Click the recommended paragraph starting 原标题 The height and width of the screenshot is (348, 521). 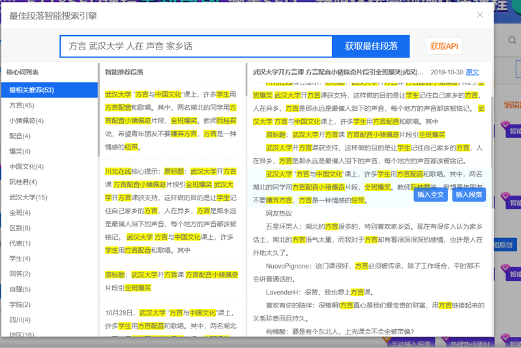(171, 282)
